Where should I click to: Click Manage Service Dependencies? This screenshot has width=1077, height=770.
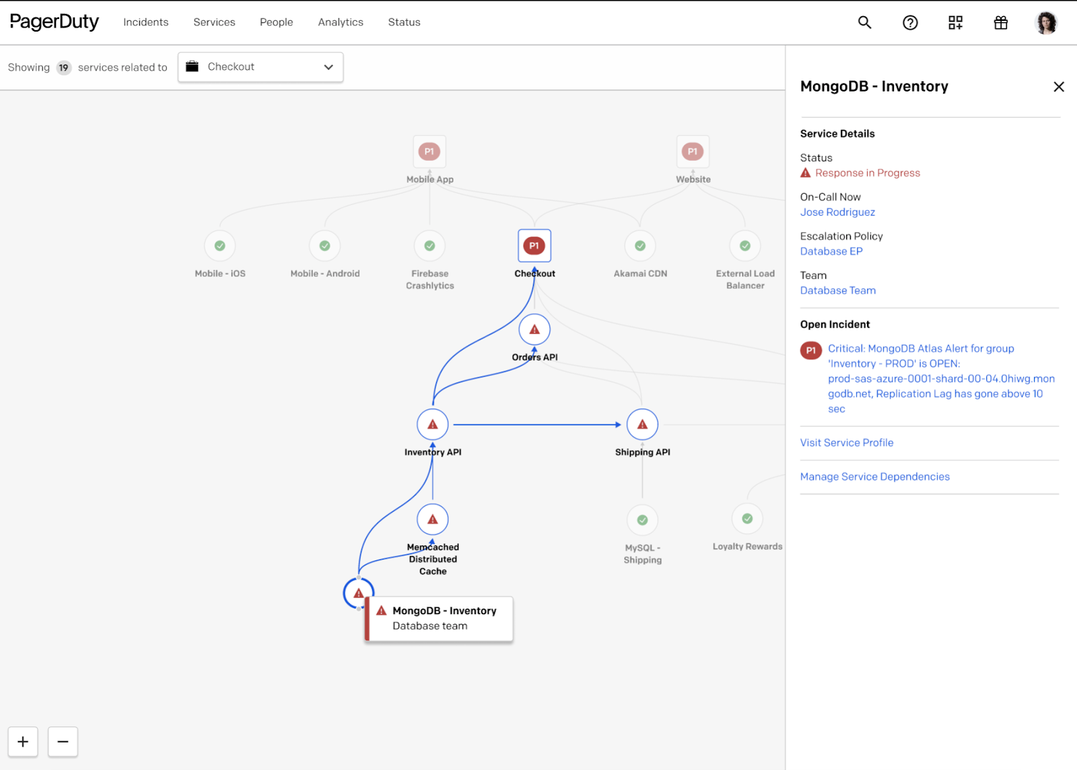(x=875, y=477)
